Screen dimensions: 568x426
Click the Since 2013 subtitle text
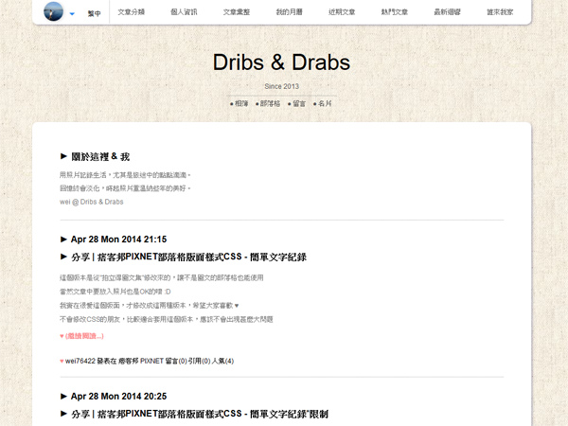[x=282, y=86]
